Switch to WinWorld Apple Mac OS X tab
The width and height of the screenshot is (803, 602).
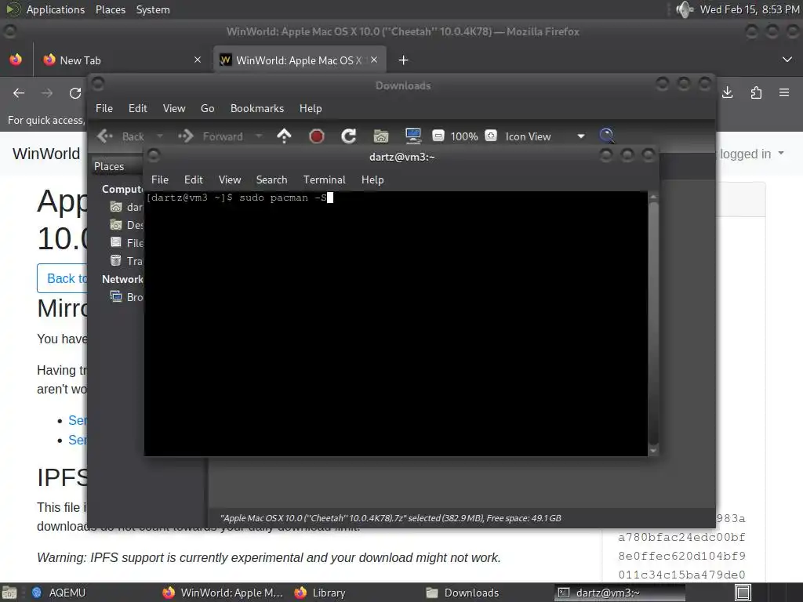click(300, 60)
